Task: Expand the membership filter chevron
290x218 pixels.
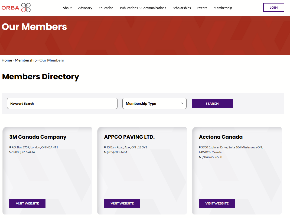Action: [183, 103]
